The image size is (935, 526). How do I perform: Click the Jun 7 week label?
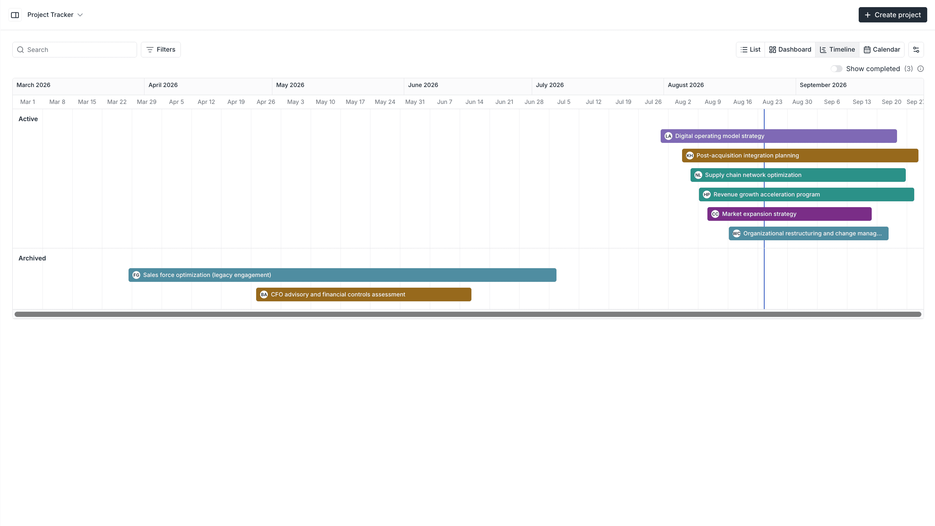(445, 102)
